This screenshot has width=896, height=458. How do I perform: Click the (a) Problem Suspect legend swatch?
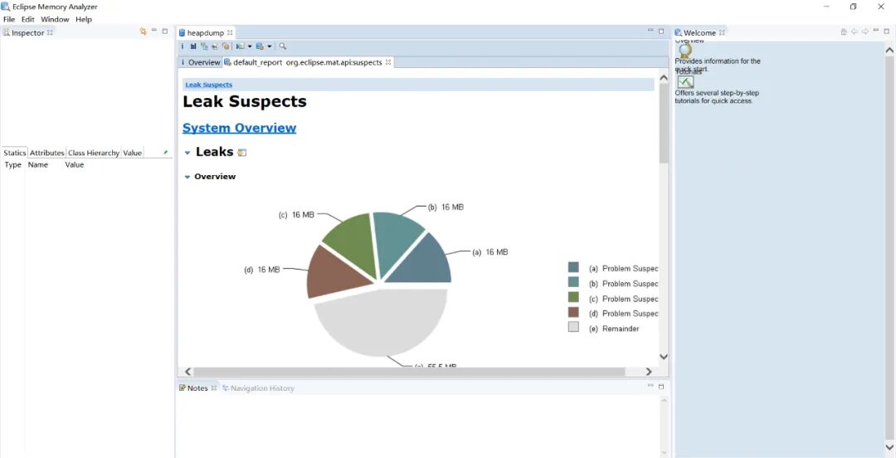pos(573,268)
